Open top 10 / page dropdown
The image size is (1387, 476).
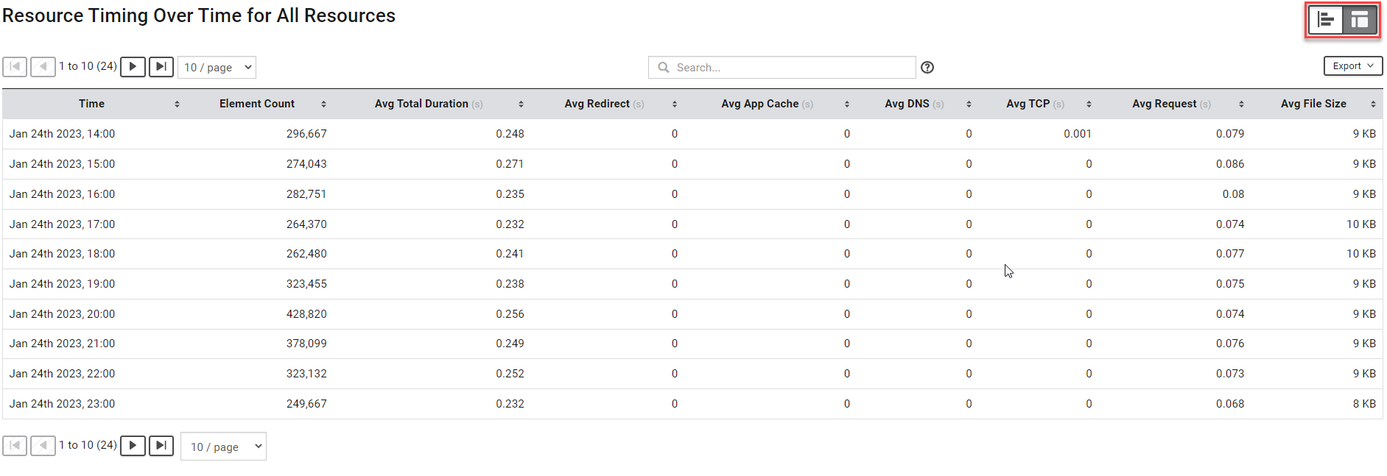coord(217,67)
